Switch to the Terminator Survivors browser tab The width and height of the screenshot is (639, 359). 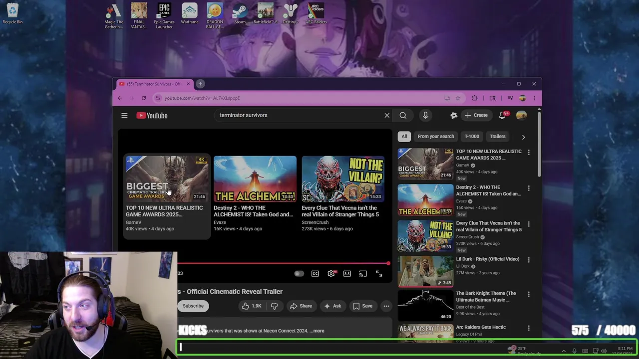pos(153,84)
